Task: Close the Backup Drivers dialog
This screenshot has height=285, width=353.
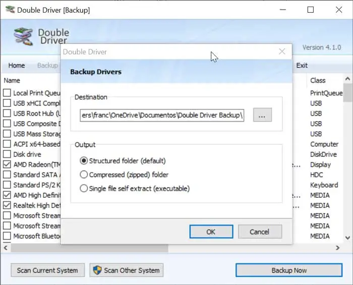Action: tap(282, 51)
